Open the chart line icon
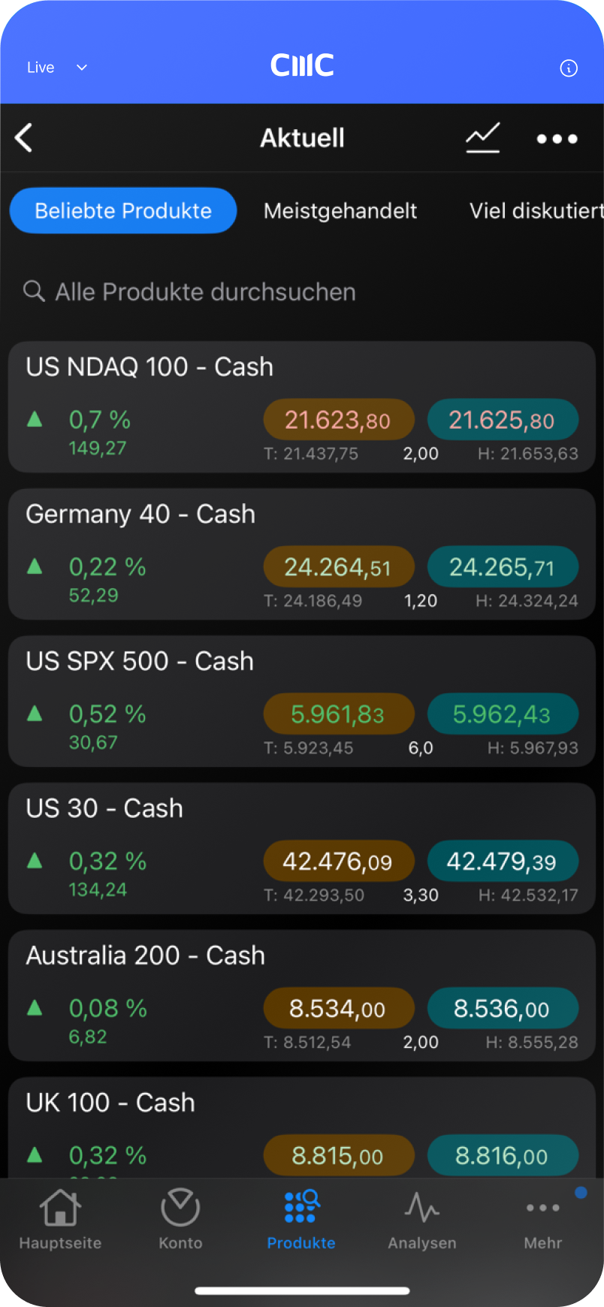Image resolution: width=604 pixels, height=1307 pixels. point(482,138)
